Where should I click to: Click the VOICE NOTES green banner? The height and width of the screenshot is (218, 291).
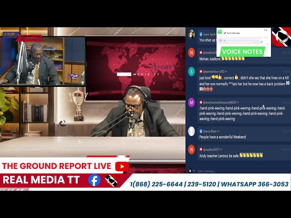[242, 51]
